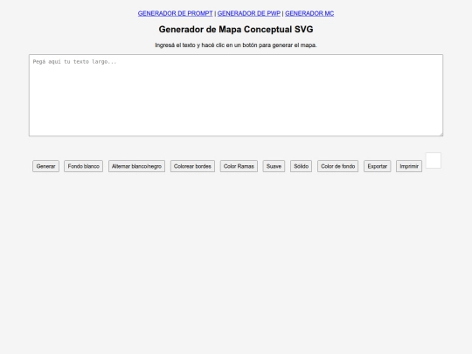Click the Color de fondo button
Viewport: 472px width, 354px height.
337,166
